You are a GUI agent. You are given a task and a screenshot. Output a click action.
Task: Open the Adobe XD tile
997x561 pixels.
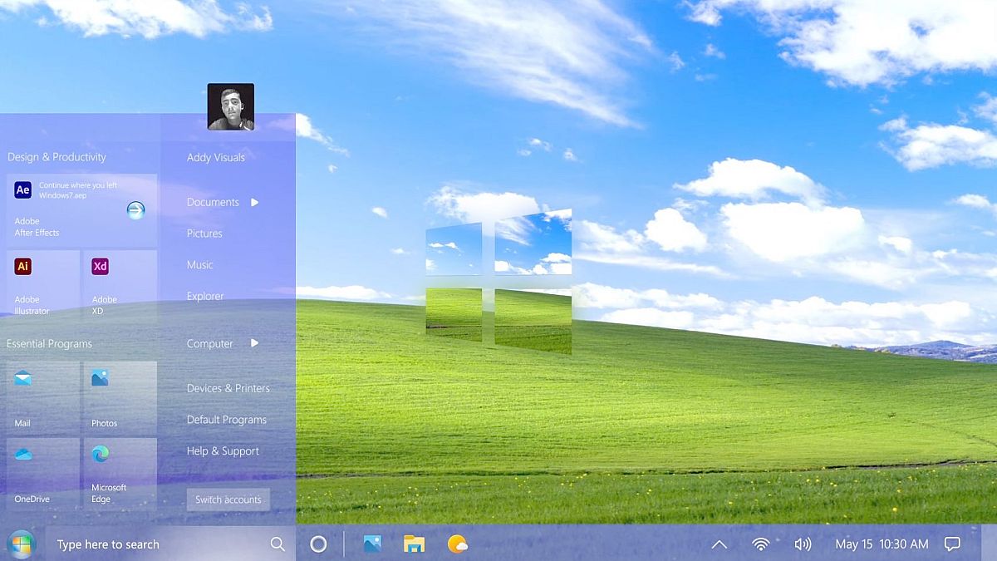pyautogui.click(x=120, y=284)
